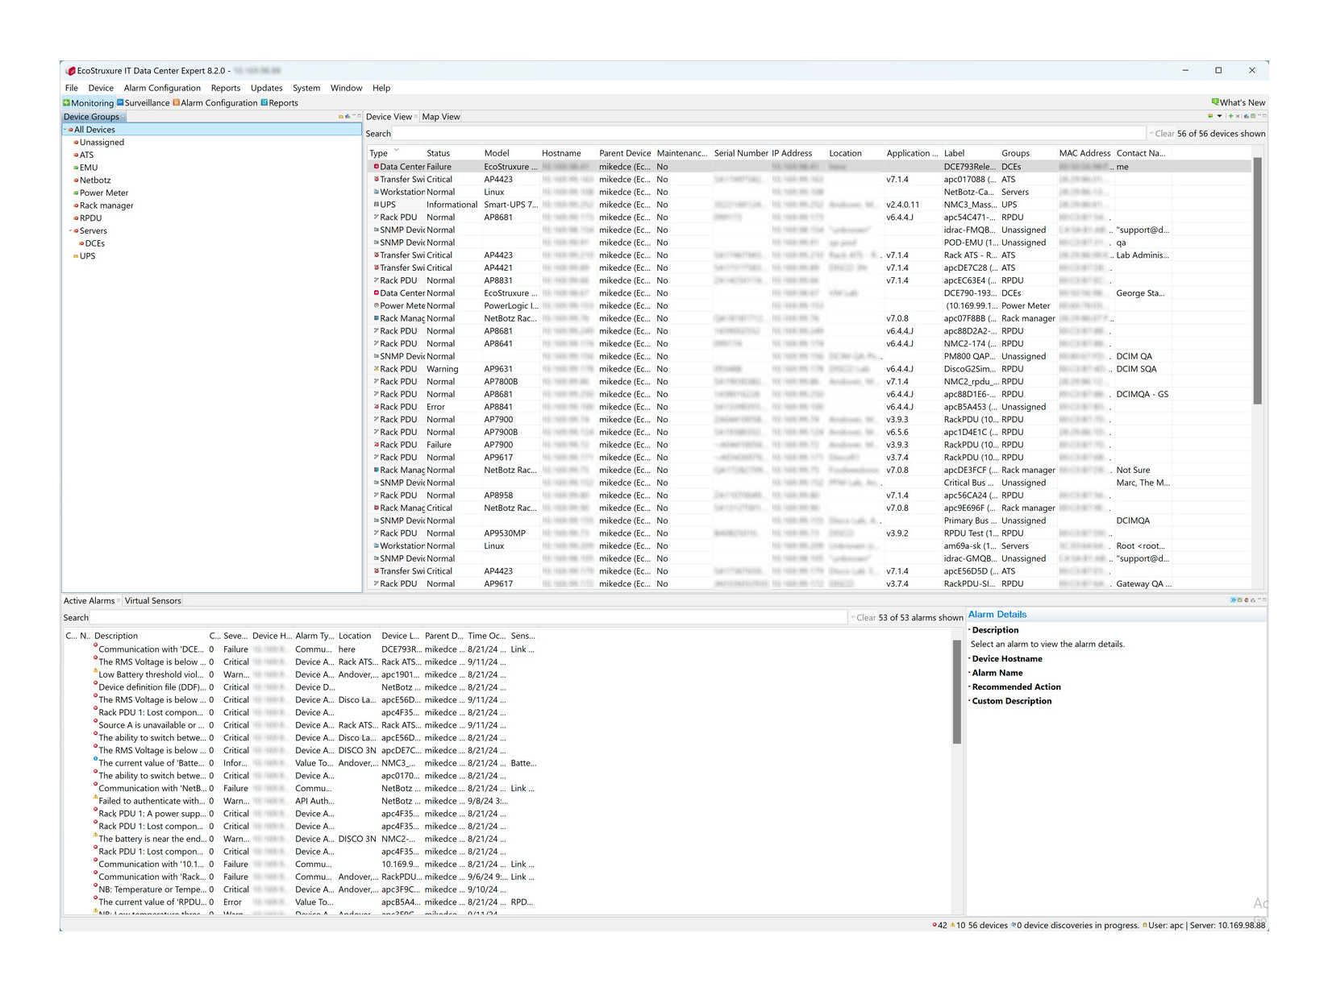Collapse Recommended Action section
This screenshot has height=991, width=1328.
969,687
